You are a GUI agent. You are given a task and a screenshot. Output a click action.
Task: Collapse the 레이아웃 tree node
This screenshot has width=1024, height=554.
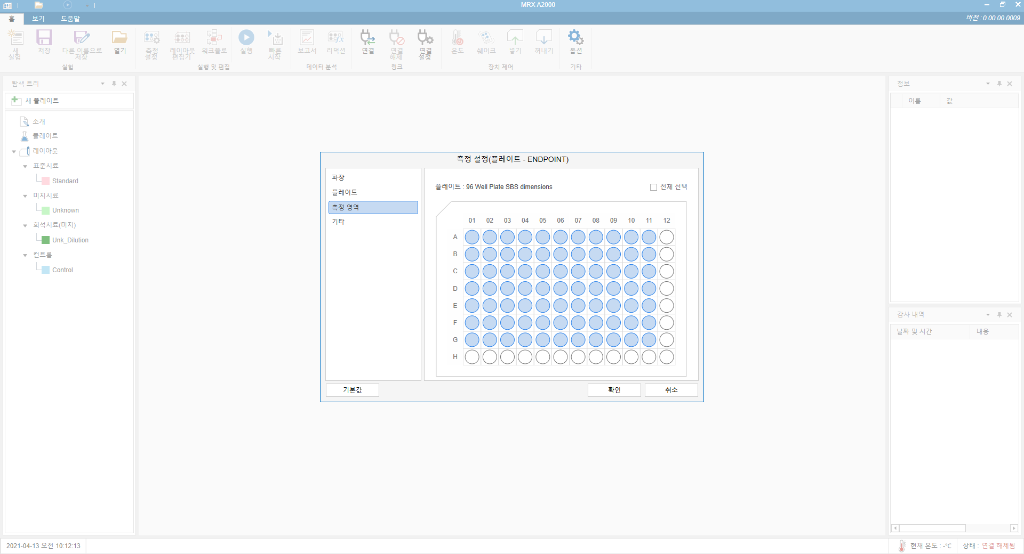click(14, 152)
